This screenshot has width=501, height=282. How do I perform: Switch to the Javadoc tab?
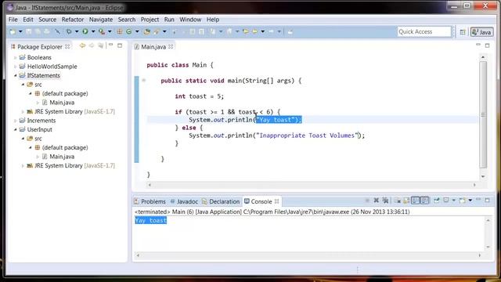(x=184, y=201)
